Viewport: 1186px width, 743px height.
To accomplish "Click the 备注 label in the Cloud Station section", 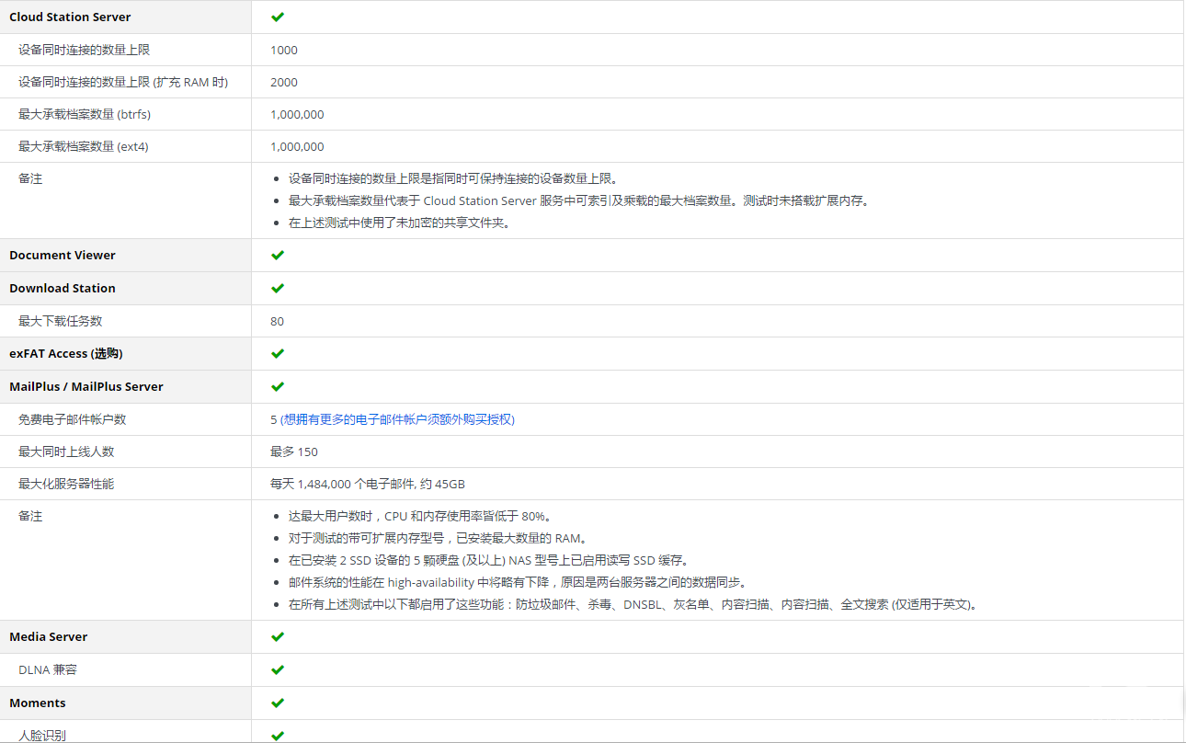I will [30, 178].
